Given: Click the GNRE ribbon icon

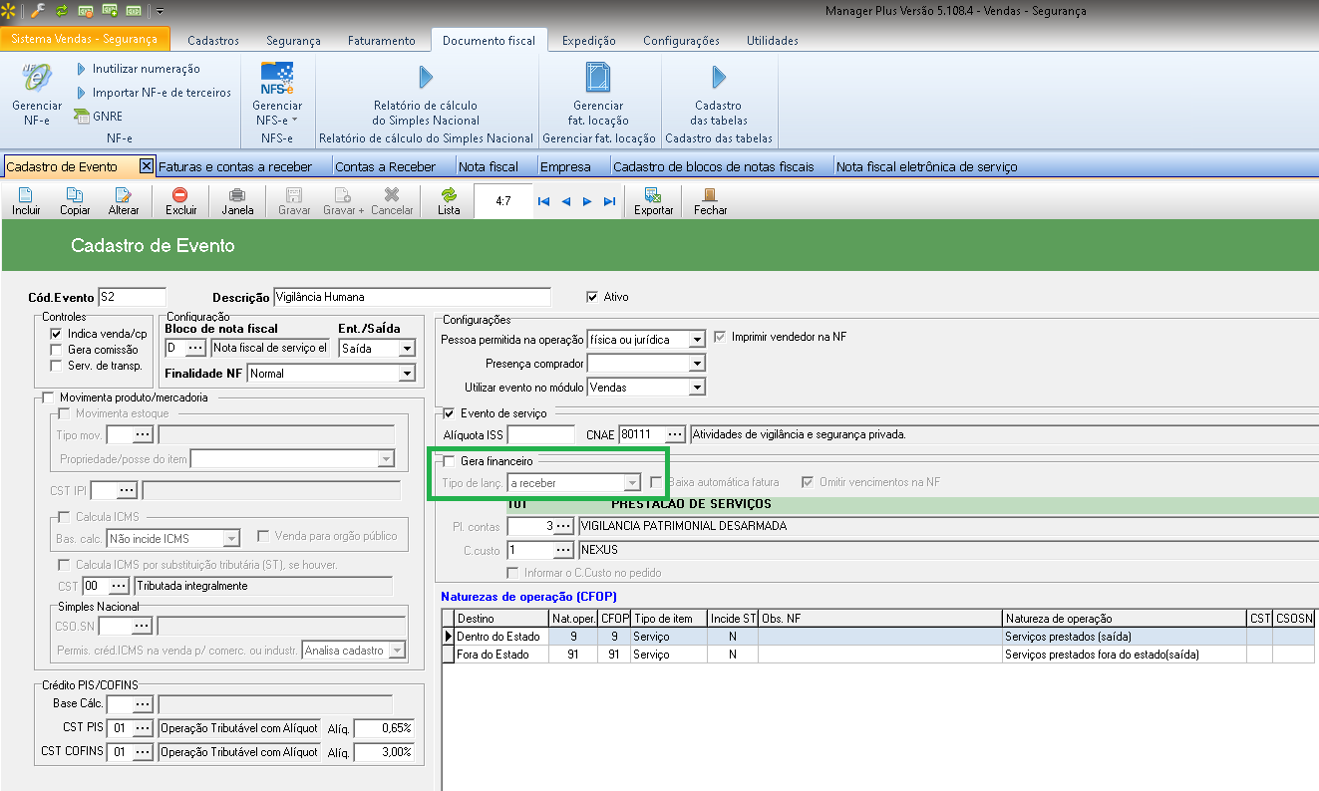Looking at the screenshot, I should click(x=83, y=117).
